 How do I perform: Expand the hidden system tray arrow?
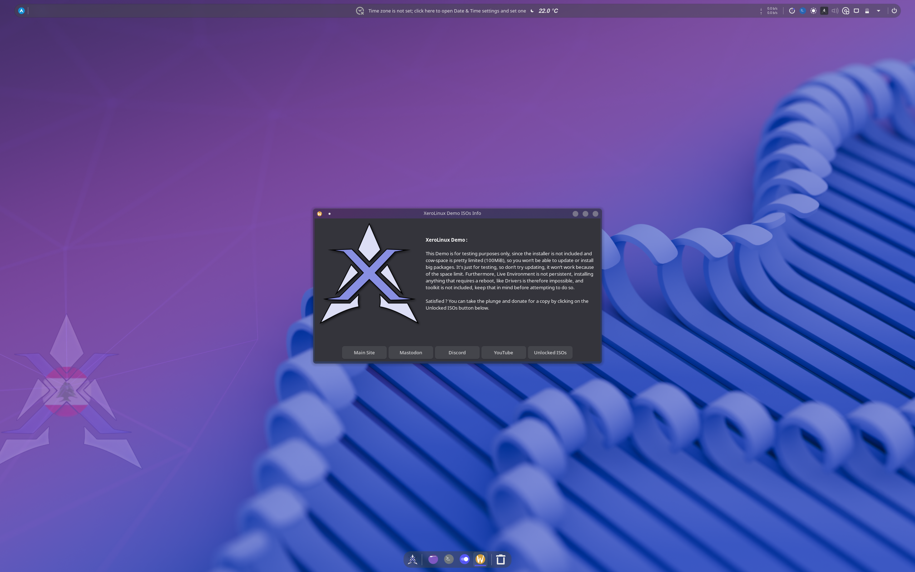[878, 11]
